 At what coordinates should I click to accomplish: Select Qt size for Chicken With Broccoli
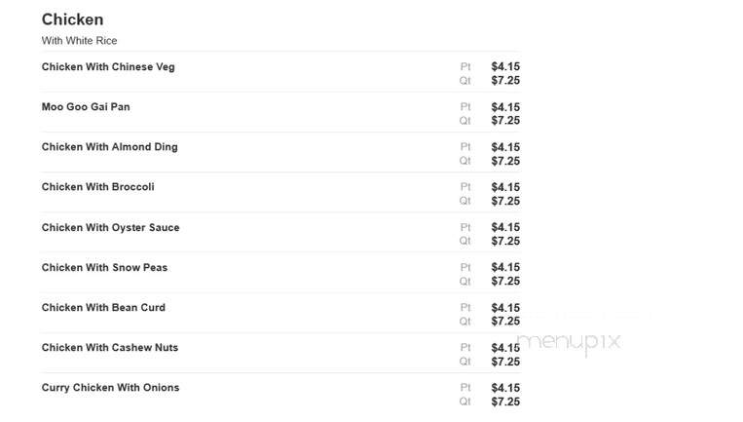464,201
